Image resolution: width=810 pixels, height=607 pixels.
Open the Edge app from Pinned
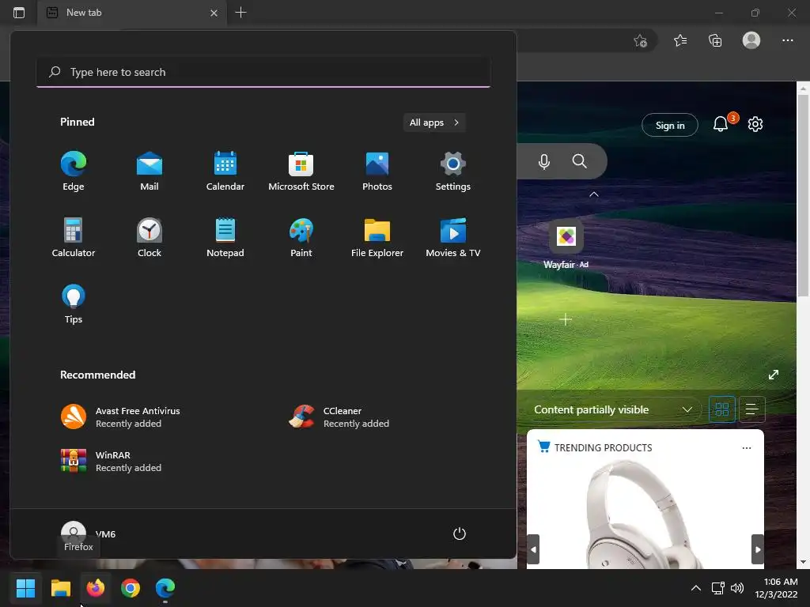[74, 172]
